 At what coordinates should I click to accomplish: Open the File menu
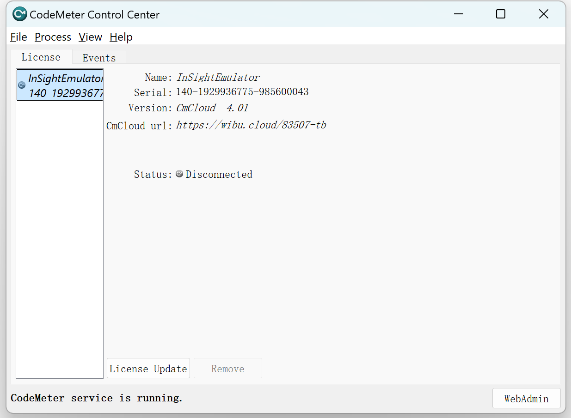(18, 37)
